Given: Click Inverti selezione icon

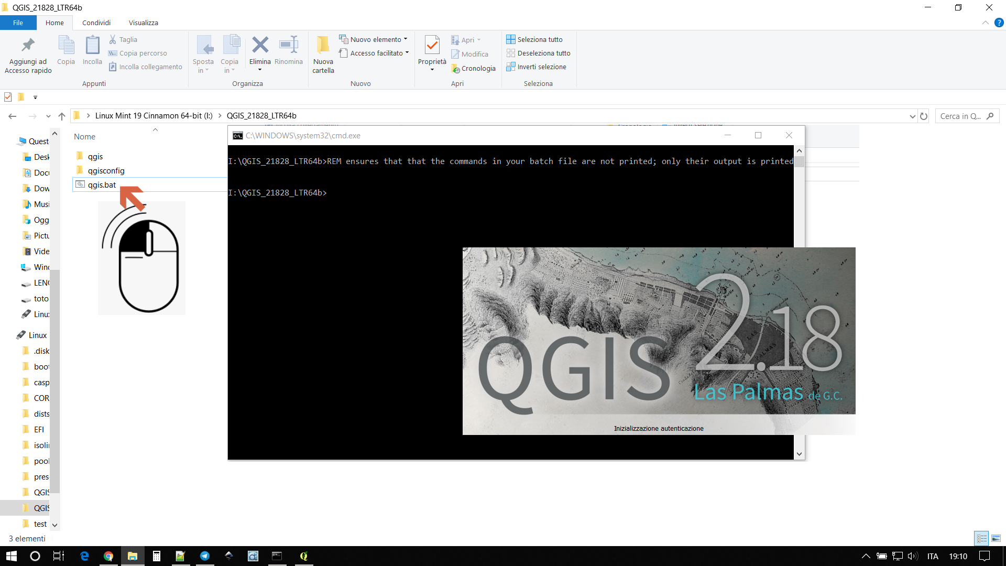Looking at the screenshot, I should [511, 67].
